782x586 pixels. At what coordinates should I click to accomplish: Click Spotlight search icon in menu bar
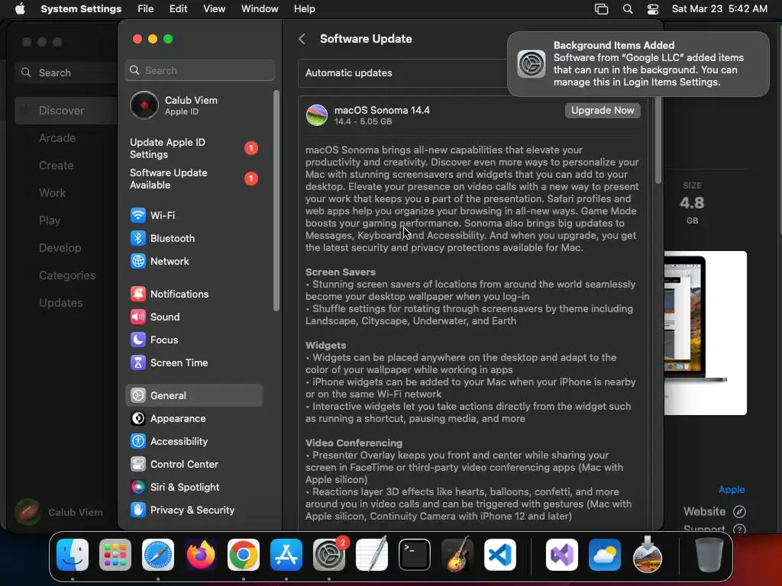point(628,9)
